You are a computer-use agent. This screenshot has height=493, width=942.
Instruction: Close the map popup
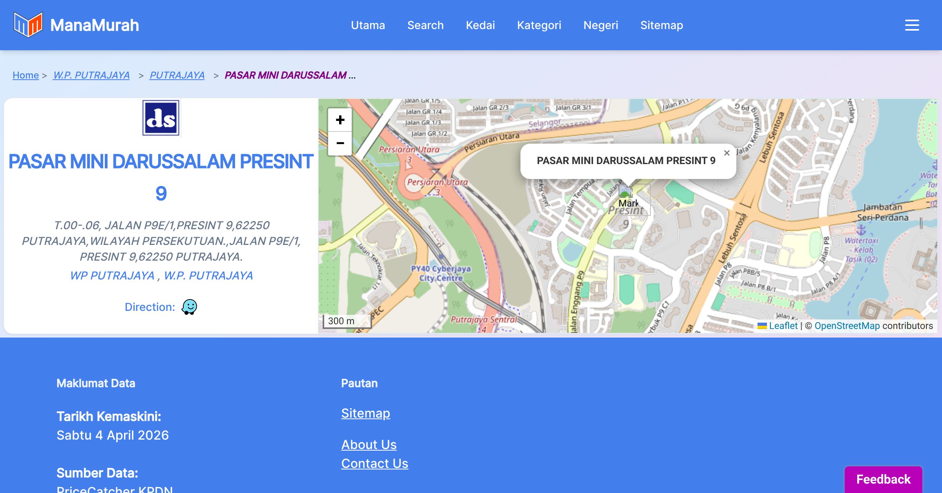click(x=727, y=153)
